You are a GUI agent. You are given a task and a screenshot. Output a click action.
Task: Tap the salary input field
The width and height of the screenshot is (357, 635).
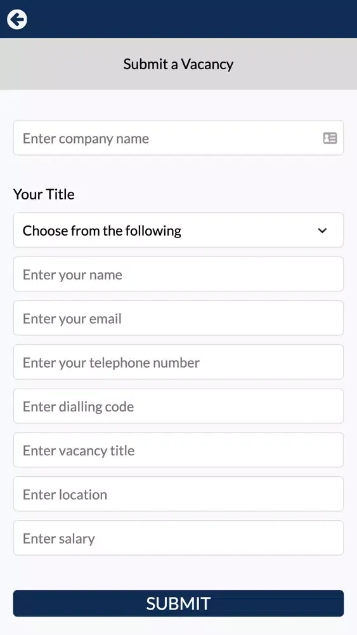pyautogui.click(x=178, y=538)
